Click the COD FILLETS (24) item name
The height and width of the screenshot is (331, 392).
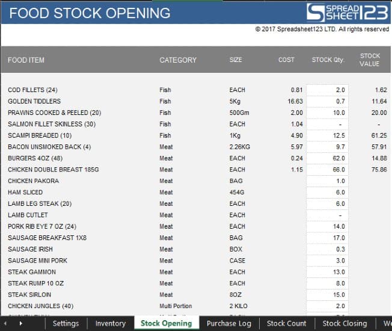[32, 90]
